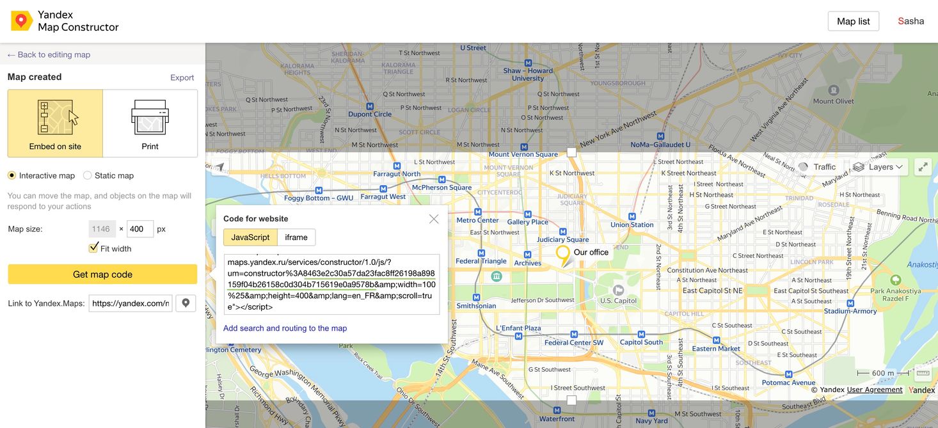The width and height of the screenshot is (938, 428).
Task: Open the Sasha user account
Action: (x=910, y=21)
